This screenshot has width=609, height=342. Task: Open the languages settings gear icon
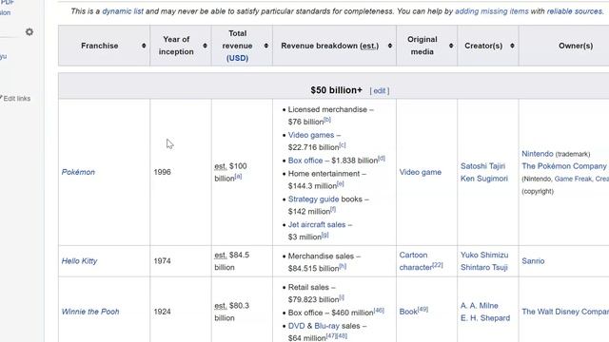coord(29,31)
